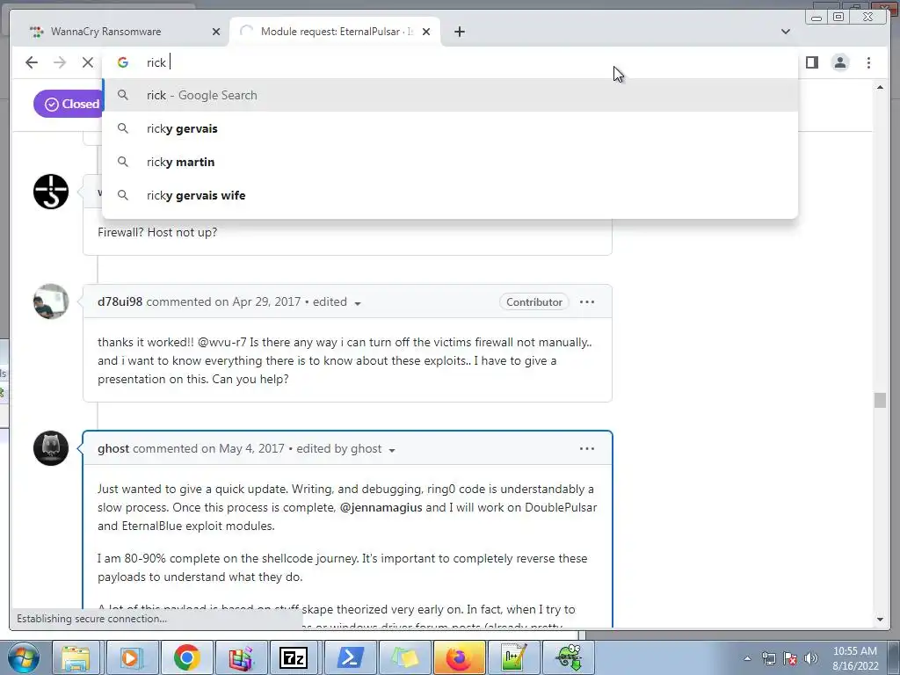Open the 'on May 4, 2017' timestamp link
Image resolution: width=900 pixels, height=675 pixels.
click(243, 449)
